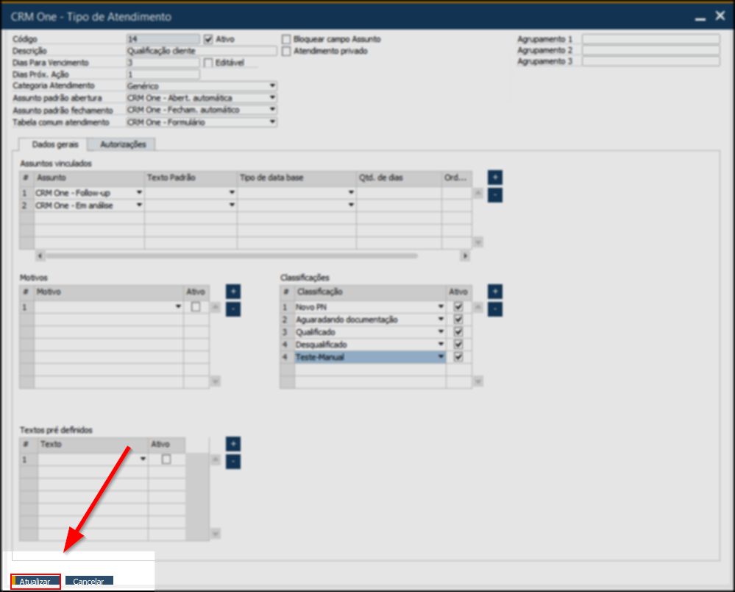Image resolution: width=735 pixels, height=592 pixels.
Task: Open Categoria Atendimento dropdown
Action: pos(272,86)
